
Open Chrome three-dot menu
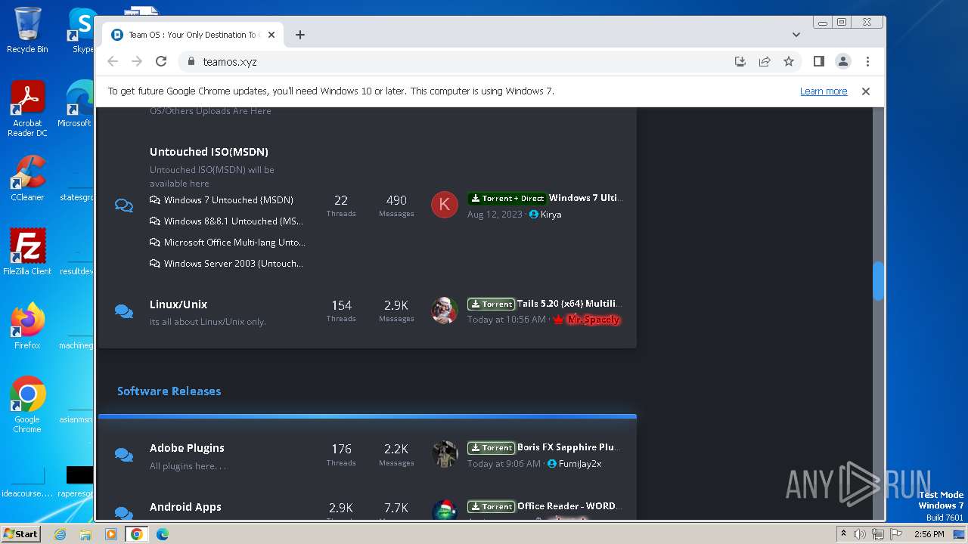pyautogui.click(x=867, y=61)
